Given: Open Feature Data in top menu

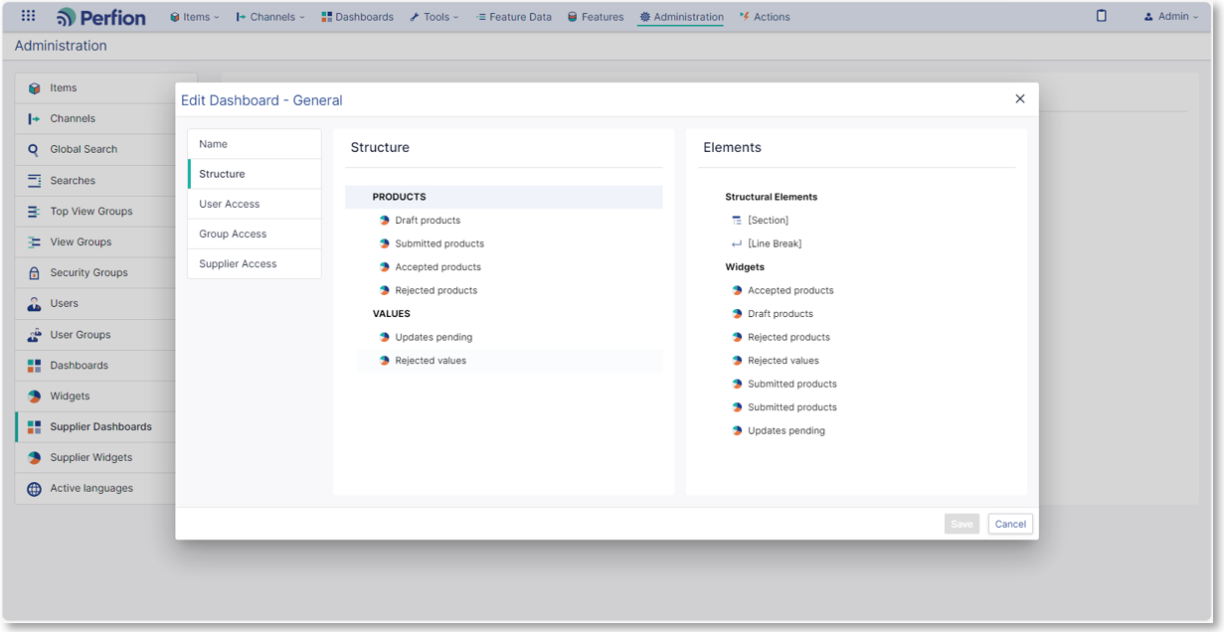Looking at the screenshot, I should pyautogui.click(x=513, y=17).
